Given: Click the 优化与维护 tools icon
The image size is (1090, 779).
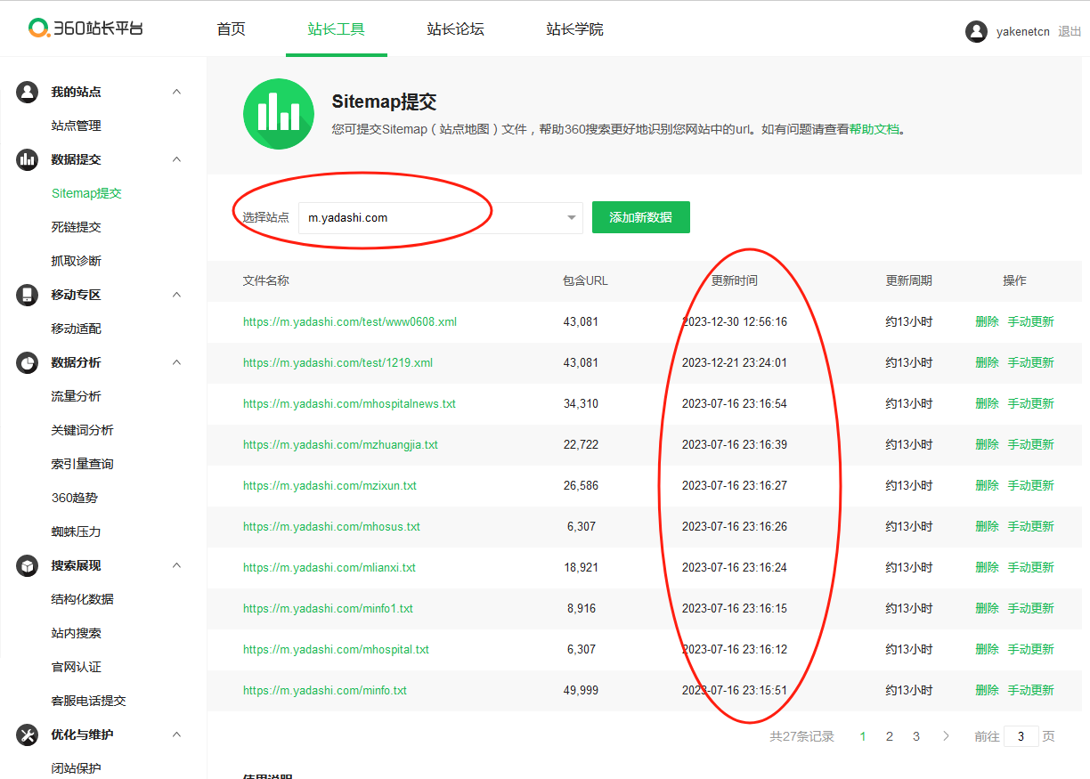Looking at the screenshot, I should coord(27,734).
